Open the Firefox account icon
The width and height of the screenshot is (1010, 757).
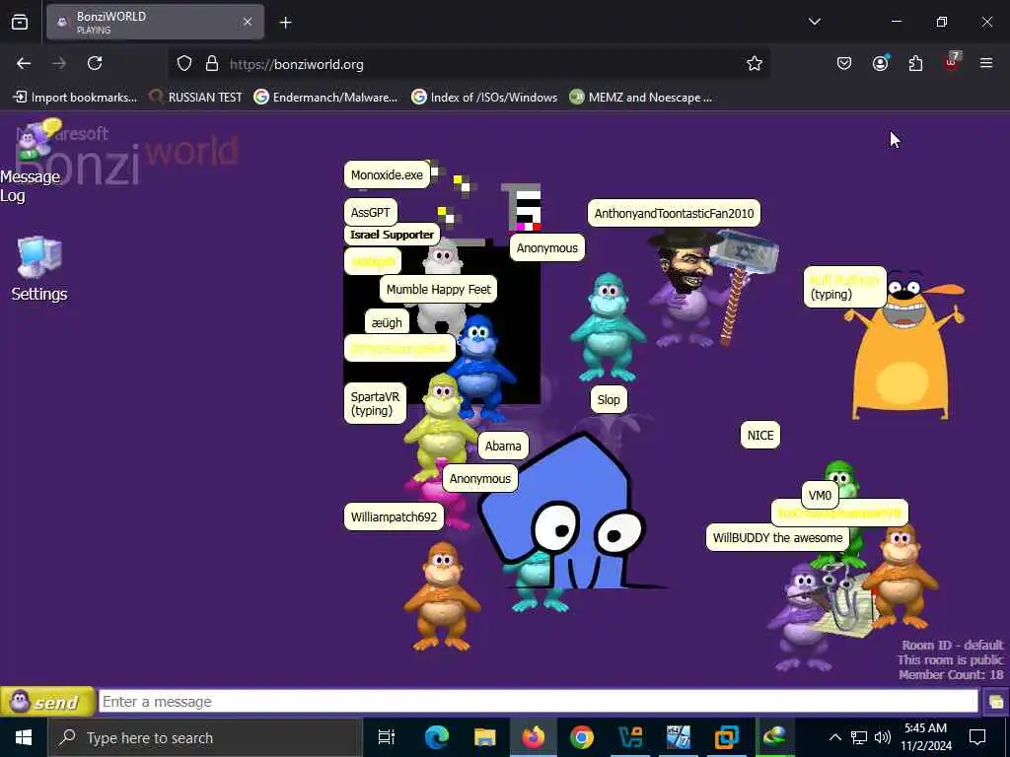pos(880,64)
